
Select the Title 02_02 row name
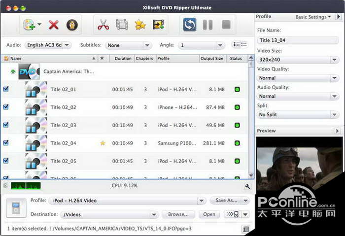click(64, 107)
